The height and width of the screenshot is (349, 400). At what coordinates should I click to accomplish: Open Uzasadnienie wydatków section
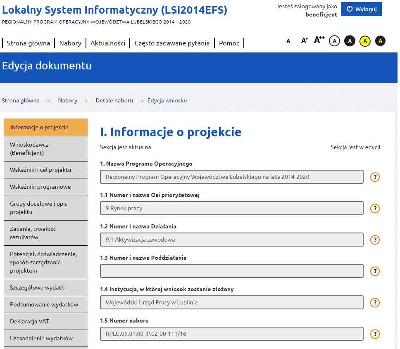click(x=46, y=338)
